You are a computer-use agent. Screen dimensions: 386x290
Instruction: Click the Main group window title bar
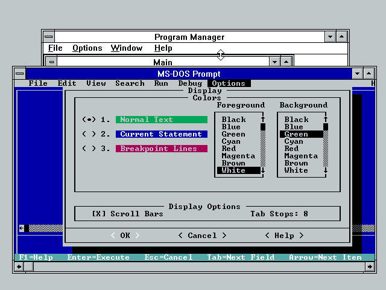pyautogui.click(x=163, y=62)
